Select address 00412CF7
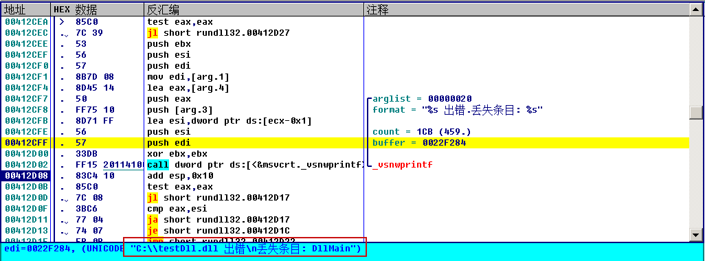This screenshot has width=705, height=261. 27,99
